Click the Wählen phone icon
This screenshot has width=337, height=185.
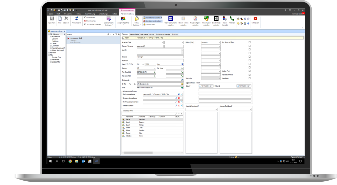point(232,19)
